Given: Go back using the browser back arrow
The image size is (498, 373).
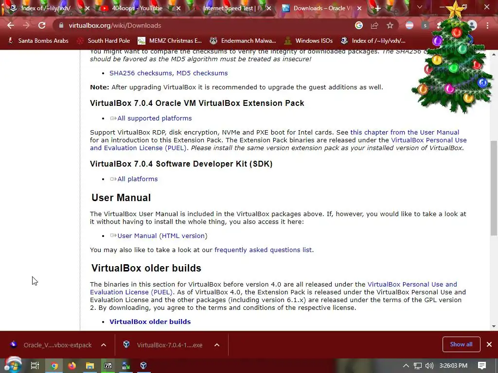Looking at the screenshot, I should [x=11, y=25].
